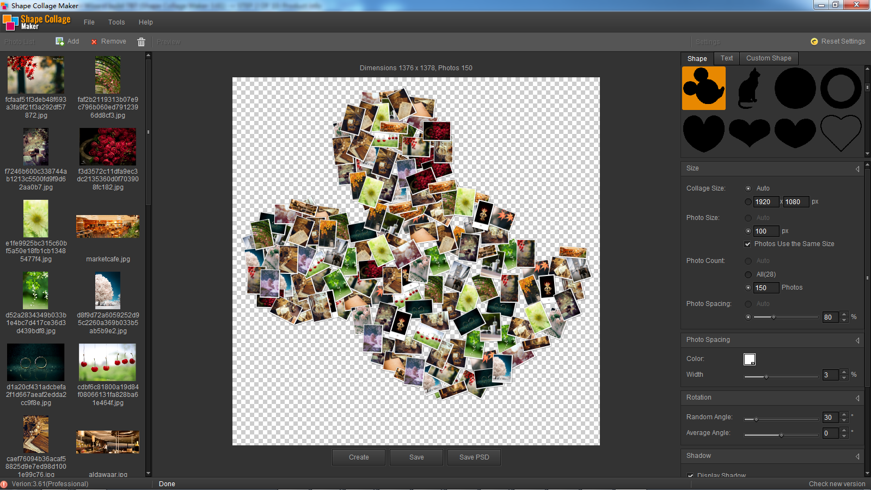Select Auto collage size radio button
This screenshot has height=490, width=871.
748,188
